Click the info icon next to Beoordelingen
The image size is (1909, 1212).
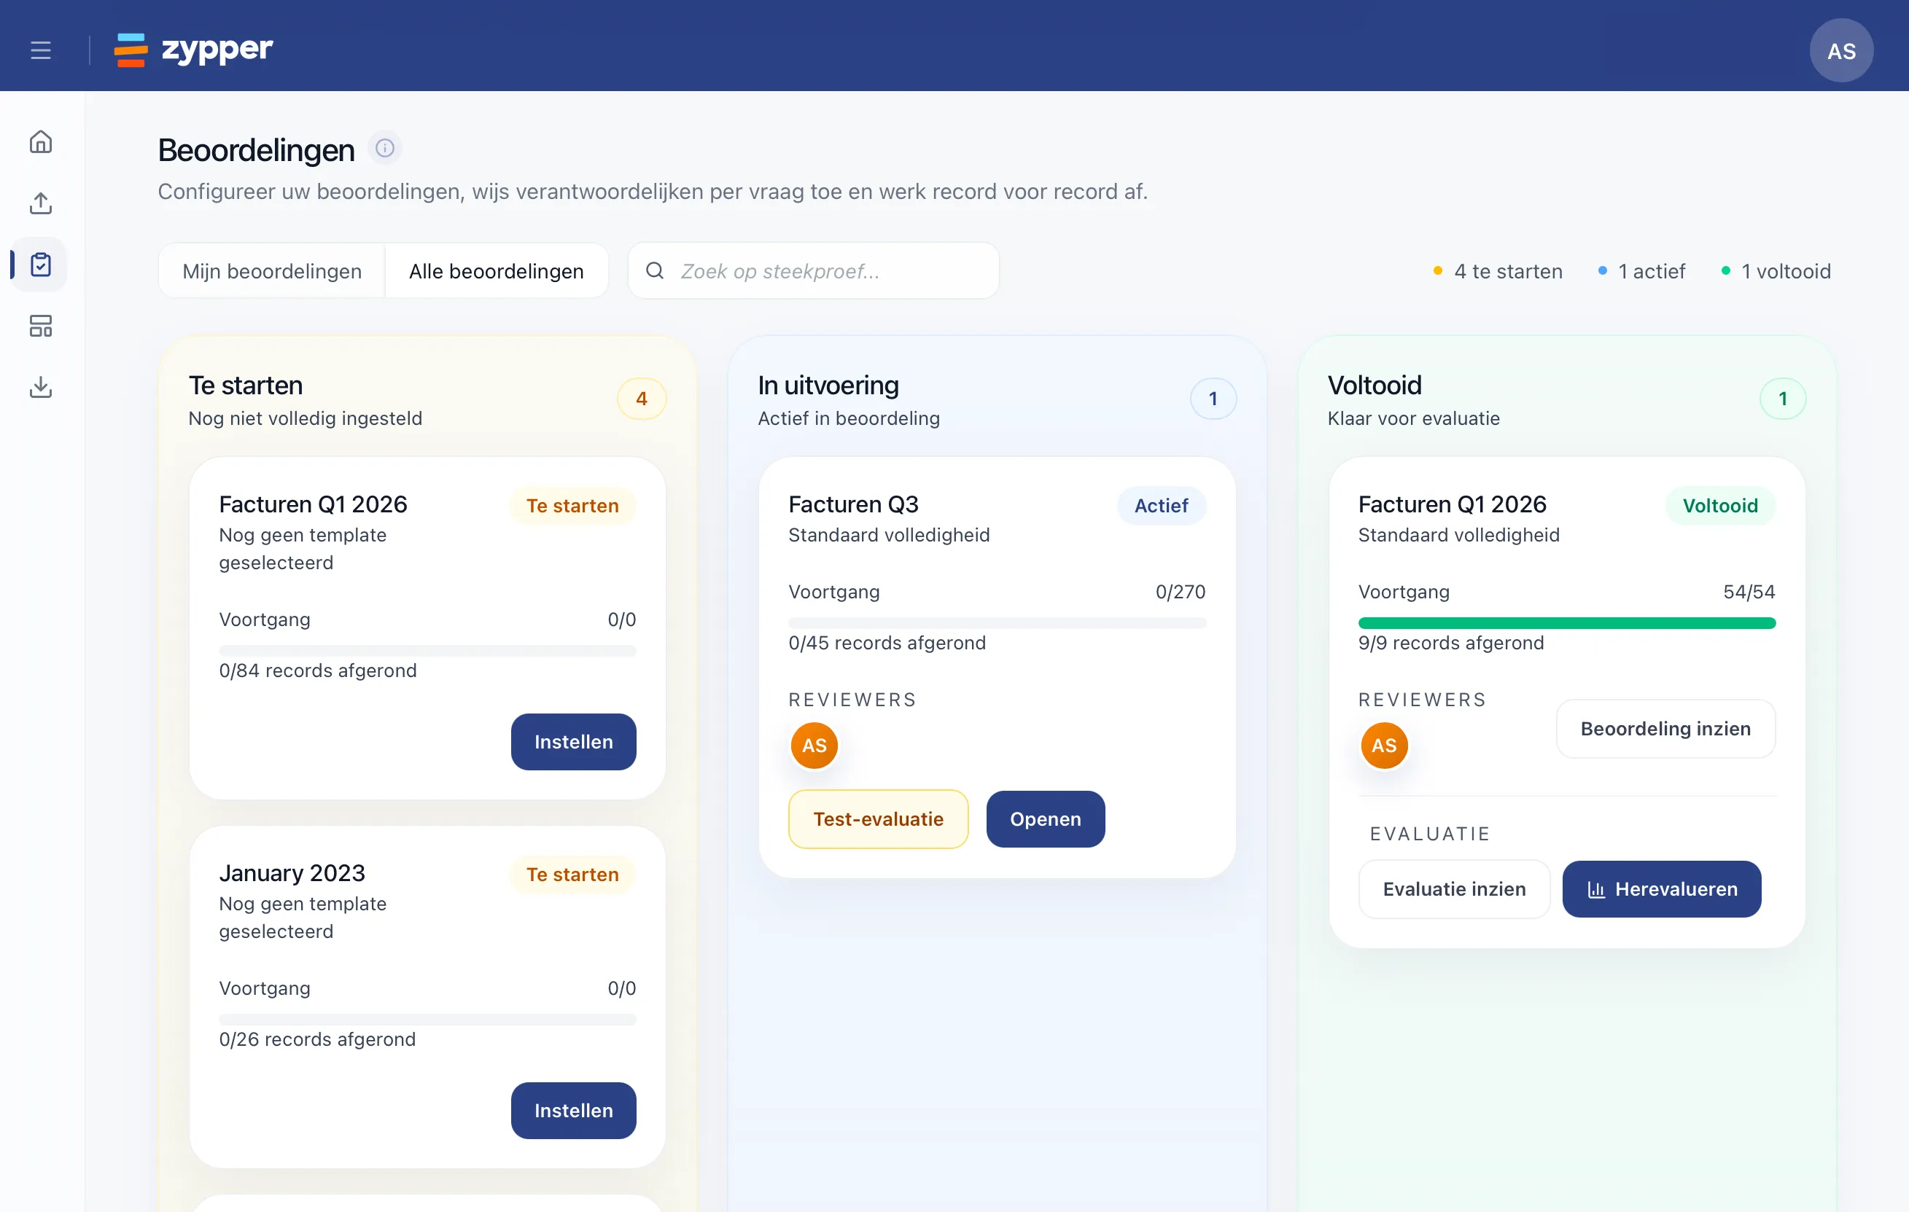pos(384,148)
